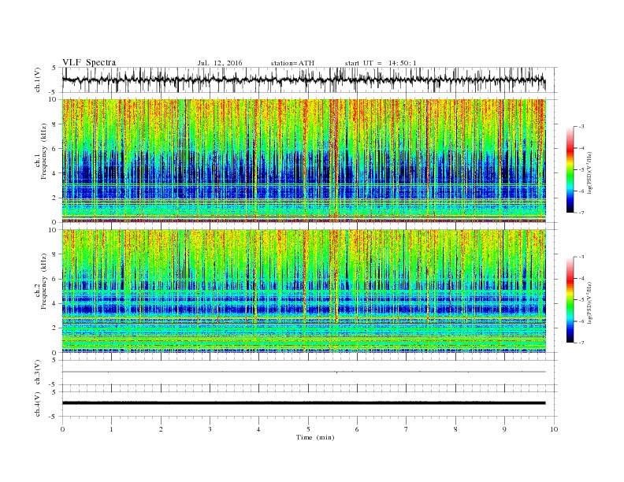This screenshot has height=482, width=624.
Task: Click the "10" kHz tick of ch.1 spectrogram
Action: (x=54, y=99)
